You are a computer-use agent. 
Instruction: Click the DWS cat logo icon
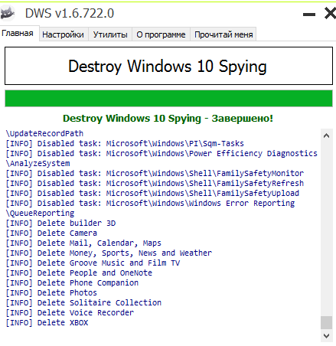(8, 13)
